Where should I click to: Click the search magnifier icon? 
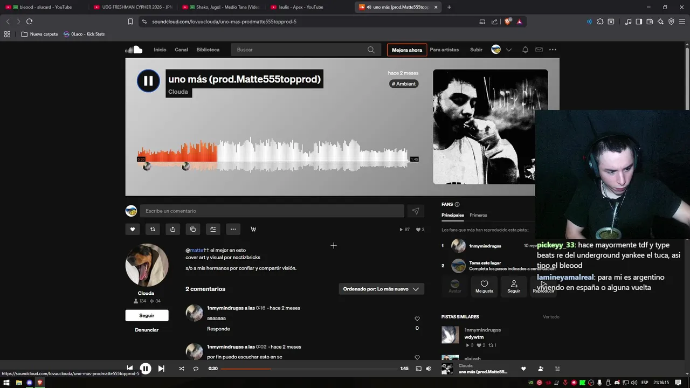[371, 50]
